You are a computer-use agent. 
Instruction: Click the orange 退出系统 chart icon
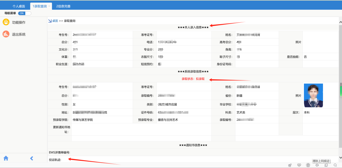pos(6,34)
